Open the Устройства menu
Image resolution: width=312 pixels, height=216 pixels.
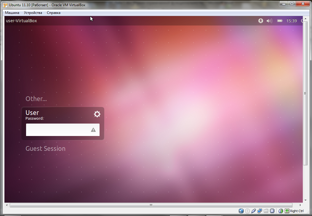[33, 13]
